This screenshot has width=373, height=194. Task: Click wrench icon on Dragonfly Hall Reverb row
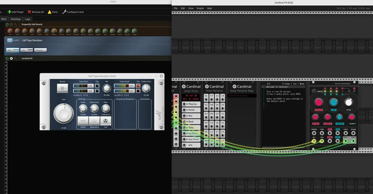[x=15, y=24]
